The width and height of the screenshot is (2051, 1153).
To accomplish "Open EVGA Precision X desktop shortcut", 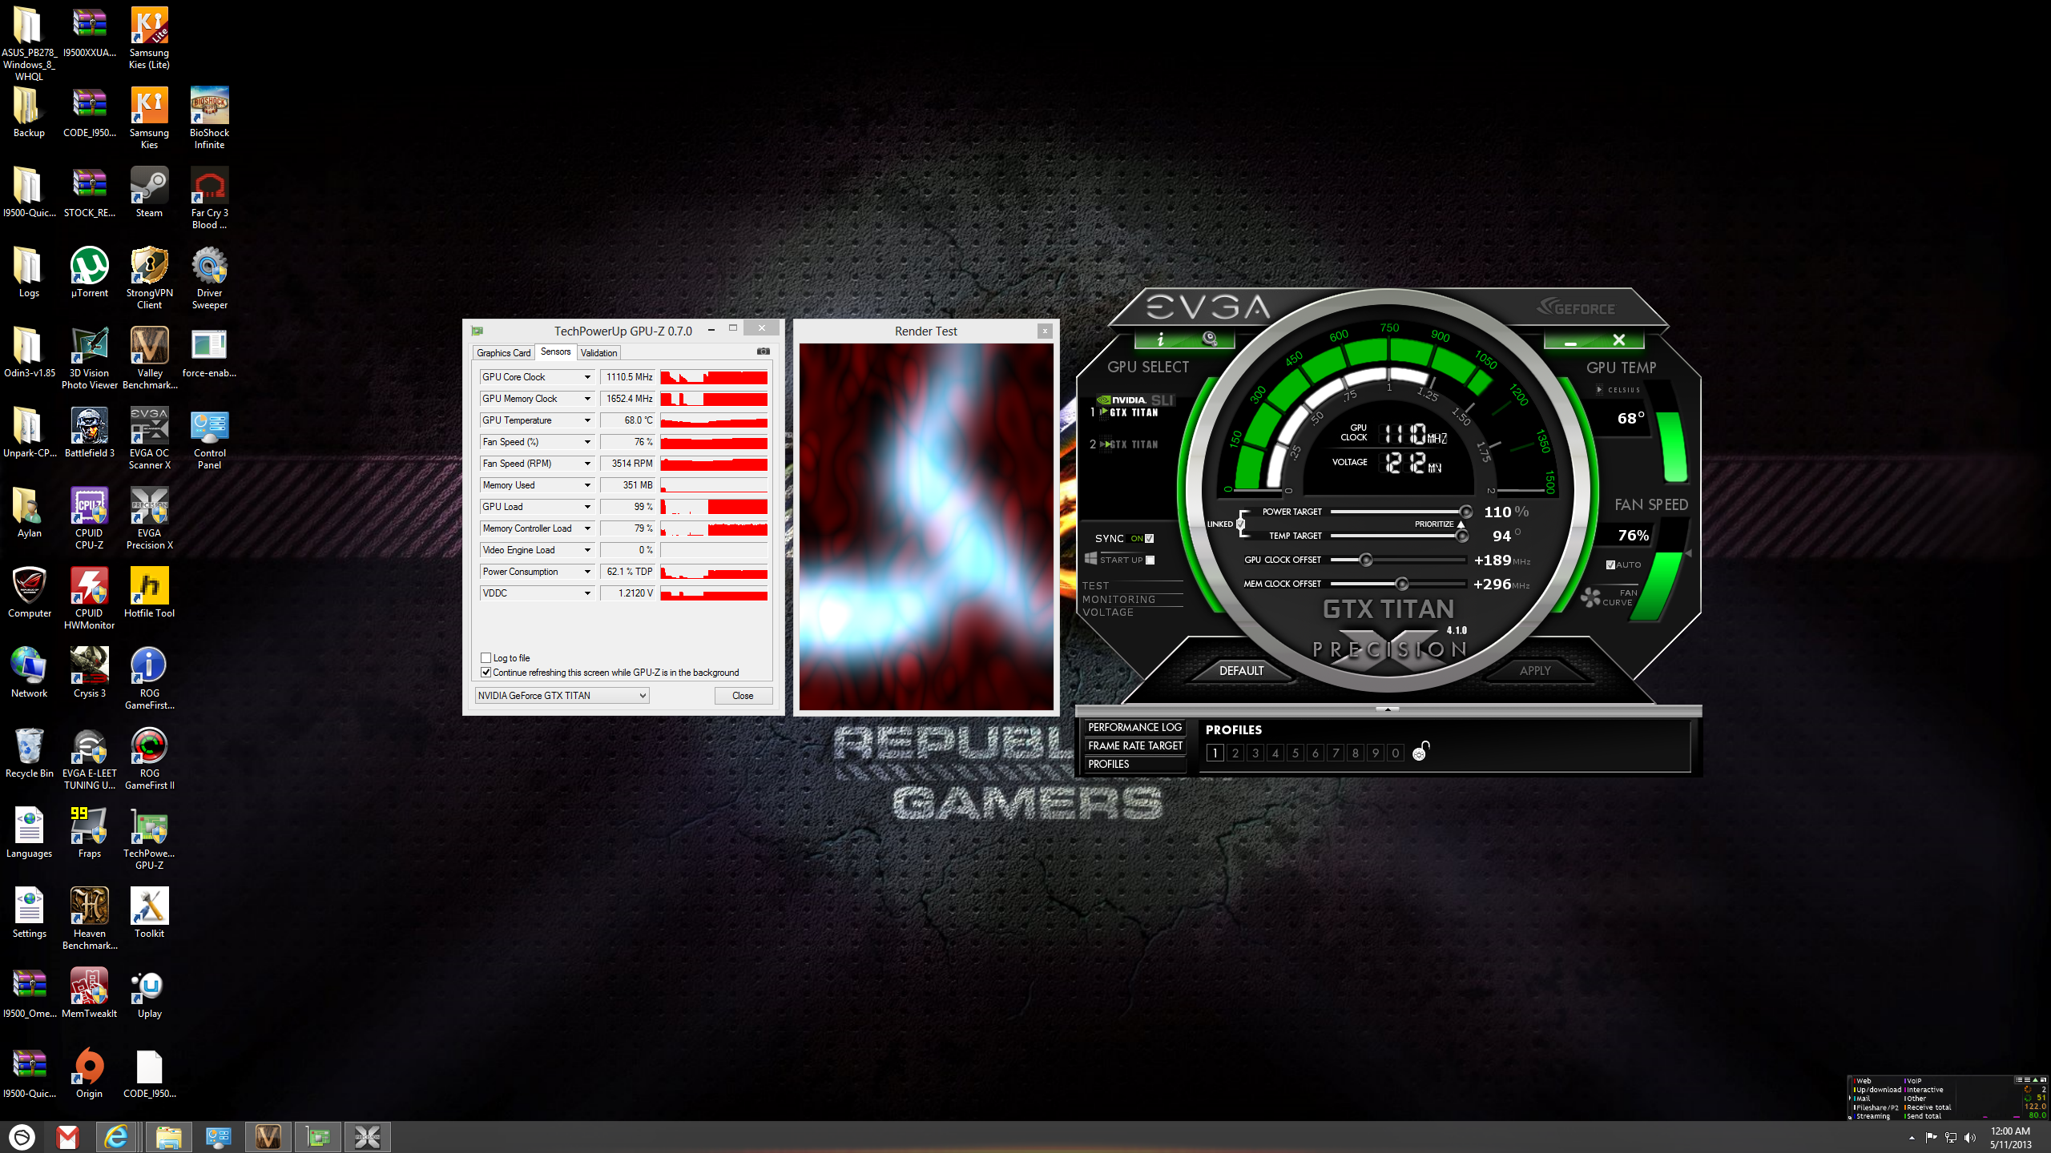I will click(x=149, y=519).
